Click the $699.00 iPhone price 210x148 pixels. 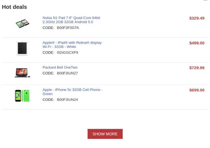click(197, 90)
